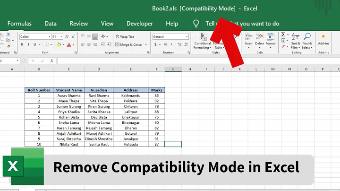
Task: Open the font size 11 dropdown
Action: click(61, 37)
